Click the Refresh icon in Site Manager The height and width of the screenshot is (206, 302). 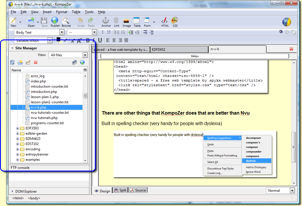point(12,62)
